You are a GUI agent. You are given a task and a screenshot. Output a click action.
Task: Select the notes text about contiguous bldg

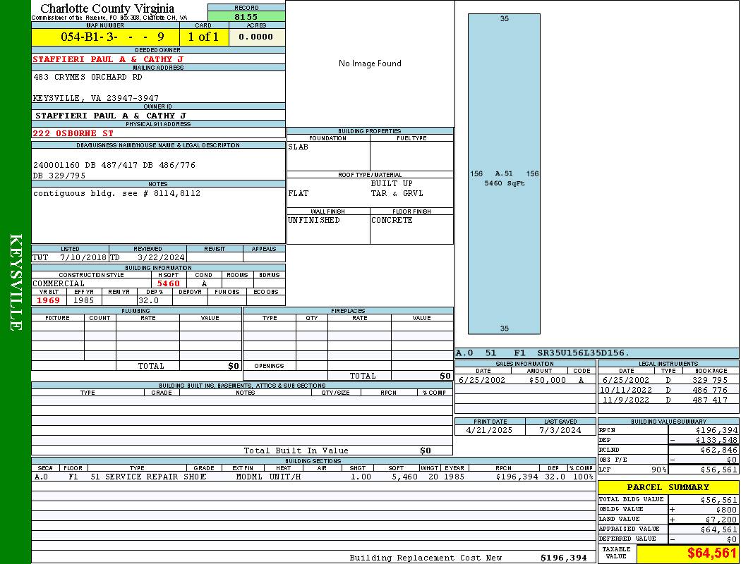[116, 193]
